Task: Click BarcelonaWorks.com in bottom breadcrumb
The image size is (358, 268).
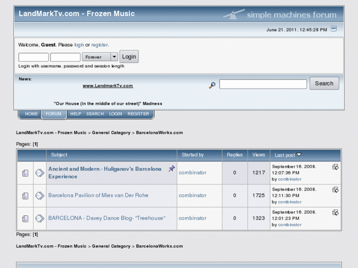Action: pos(160,246)
